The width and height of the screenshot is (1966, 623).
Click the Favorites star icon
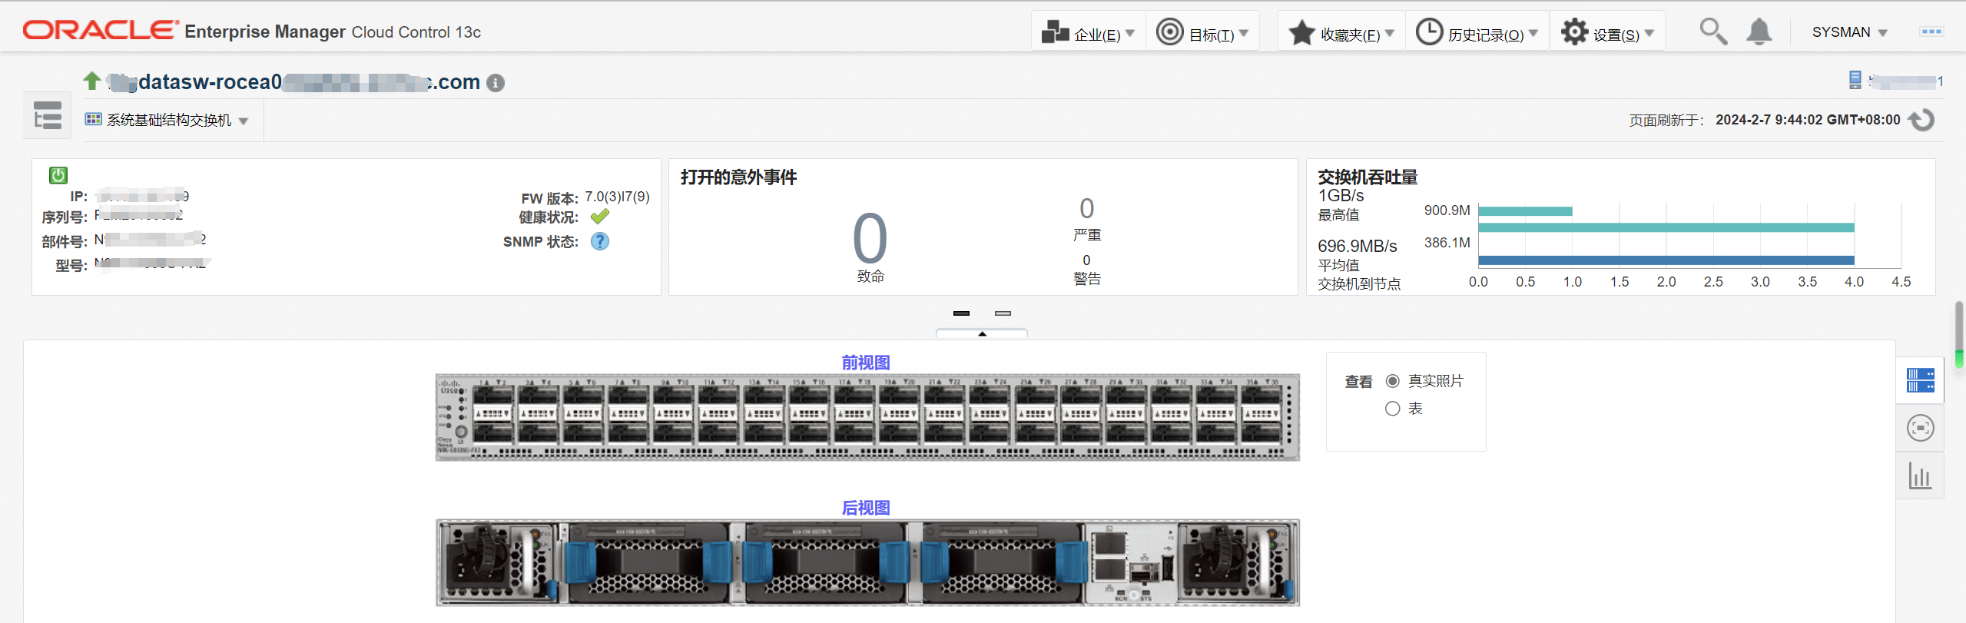(x=1302, y=32)
